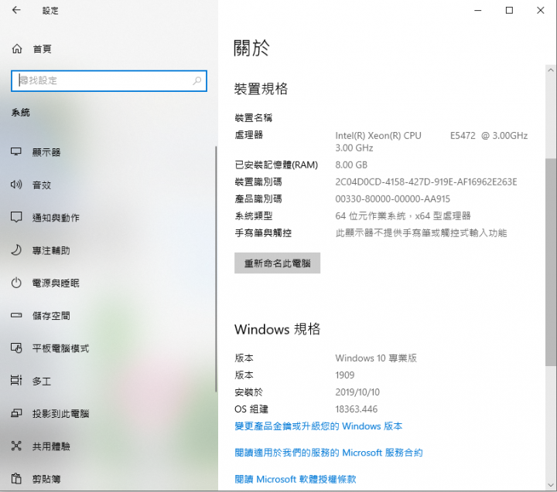This screenshot has width=557, height=492.
Task: Click the 剪貼簿 clipboard icon
Action: coord(16,479)
